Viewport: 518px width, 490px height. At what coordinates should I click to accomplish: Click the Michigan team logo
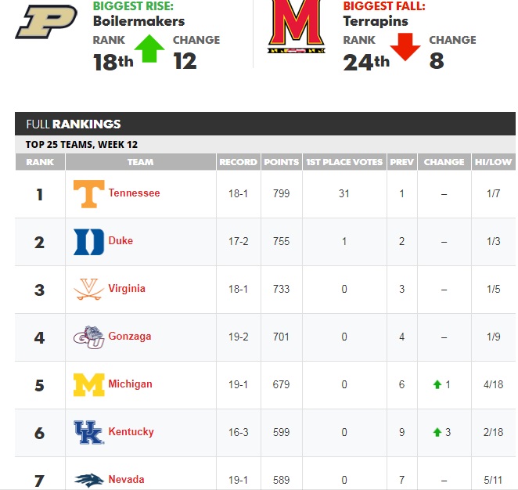89,385
